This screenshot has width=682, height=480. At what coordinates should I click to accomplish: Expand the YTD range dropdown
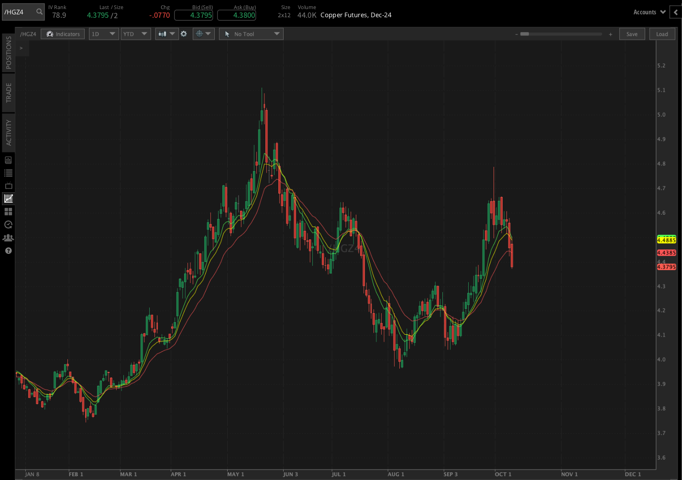click(135, 34)
